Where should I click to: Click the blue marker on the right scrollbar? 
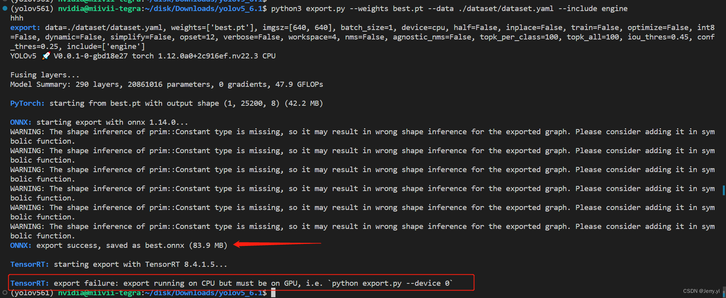click(x=724, y=190)
